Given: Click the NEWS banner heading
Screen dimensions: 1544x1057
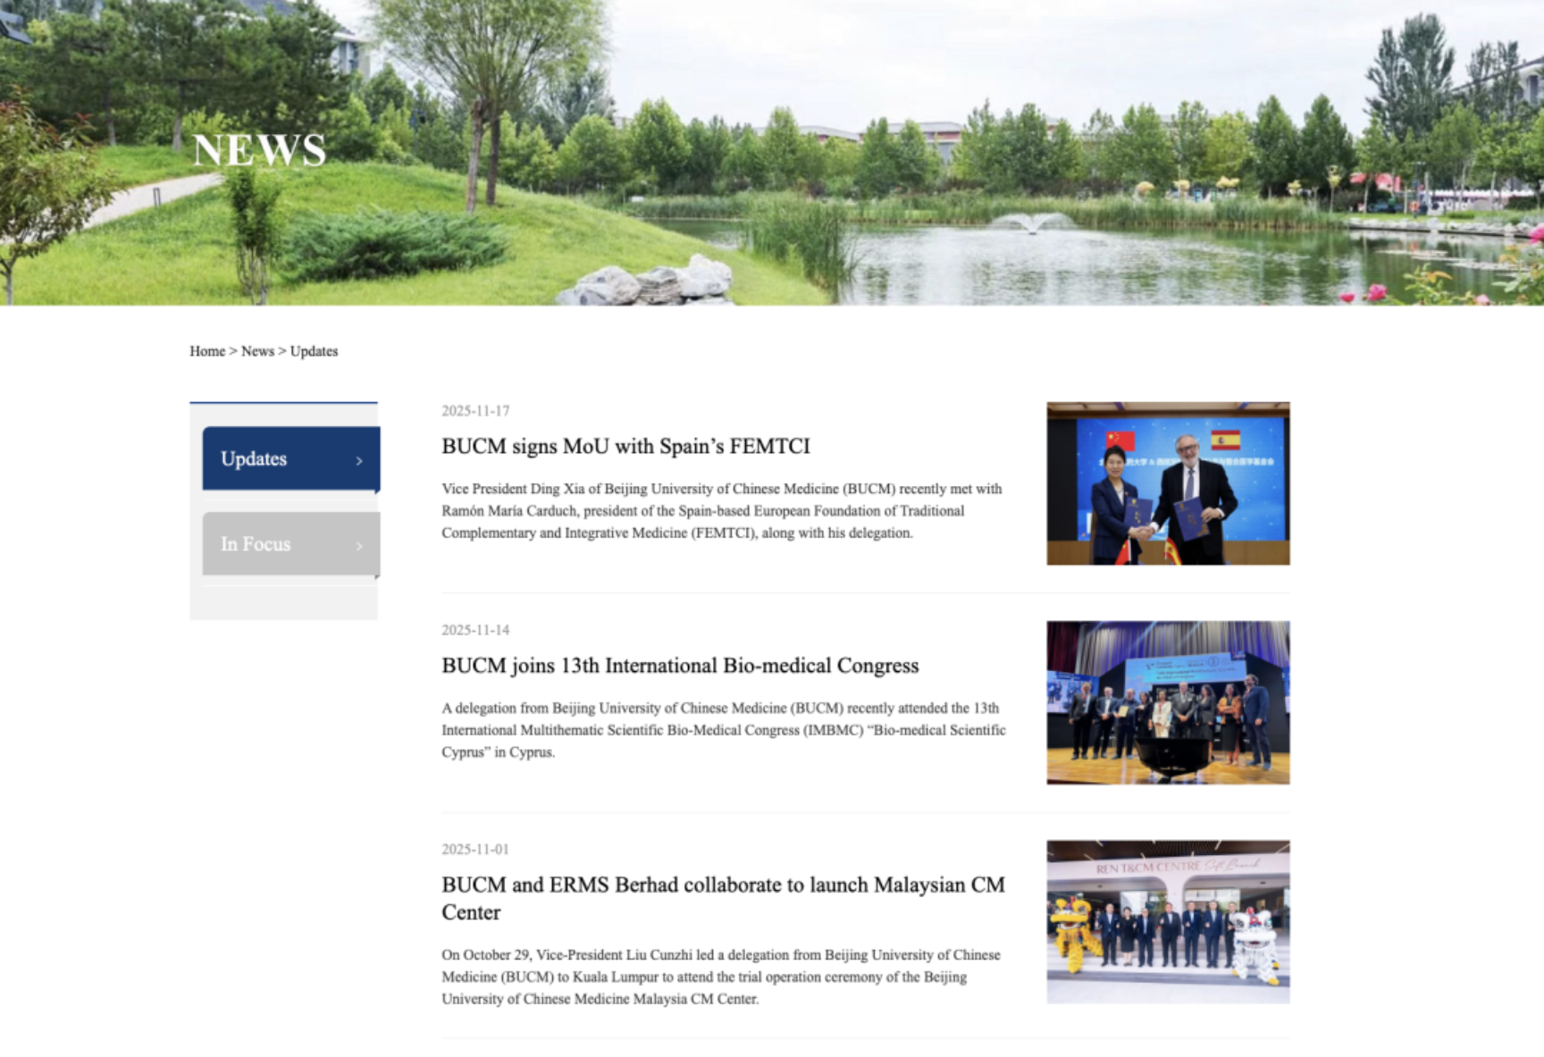Looking at the screenshot, I should coord(260,149).
